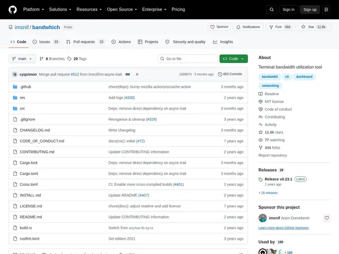Click the bandwidth topic tag
339x254 pixels.
point(270,77)
